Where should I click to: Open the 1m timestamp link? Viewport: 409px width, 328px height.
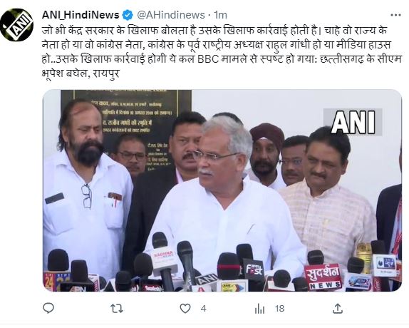[x=220, y=15]
